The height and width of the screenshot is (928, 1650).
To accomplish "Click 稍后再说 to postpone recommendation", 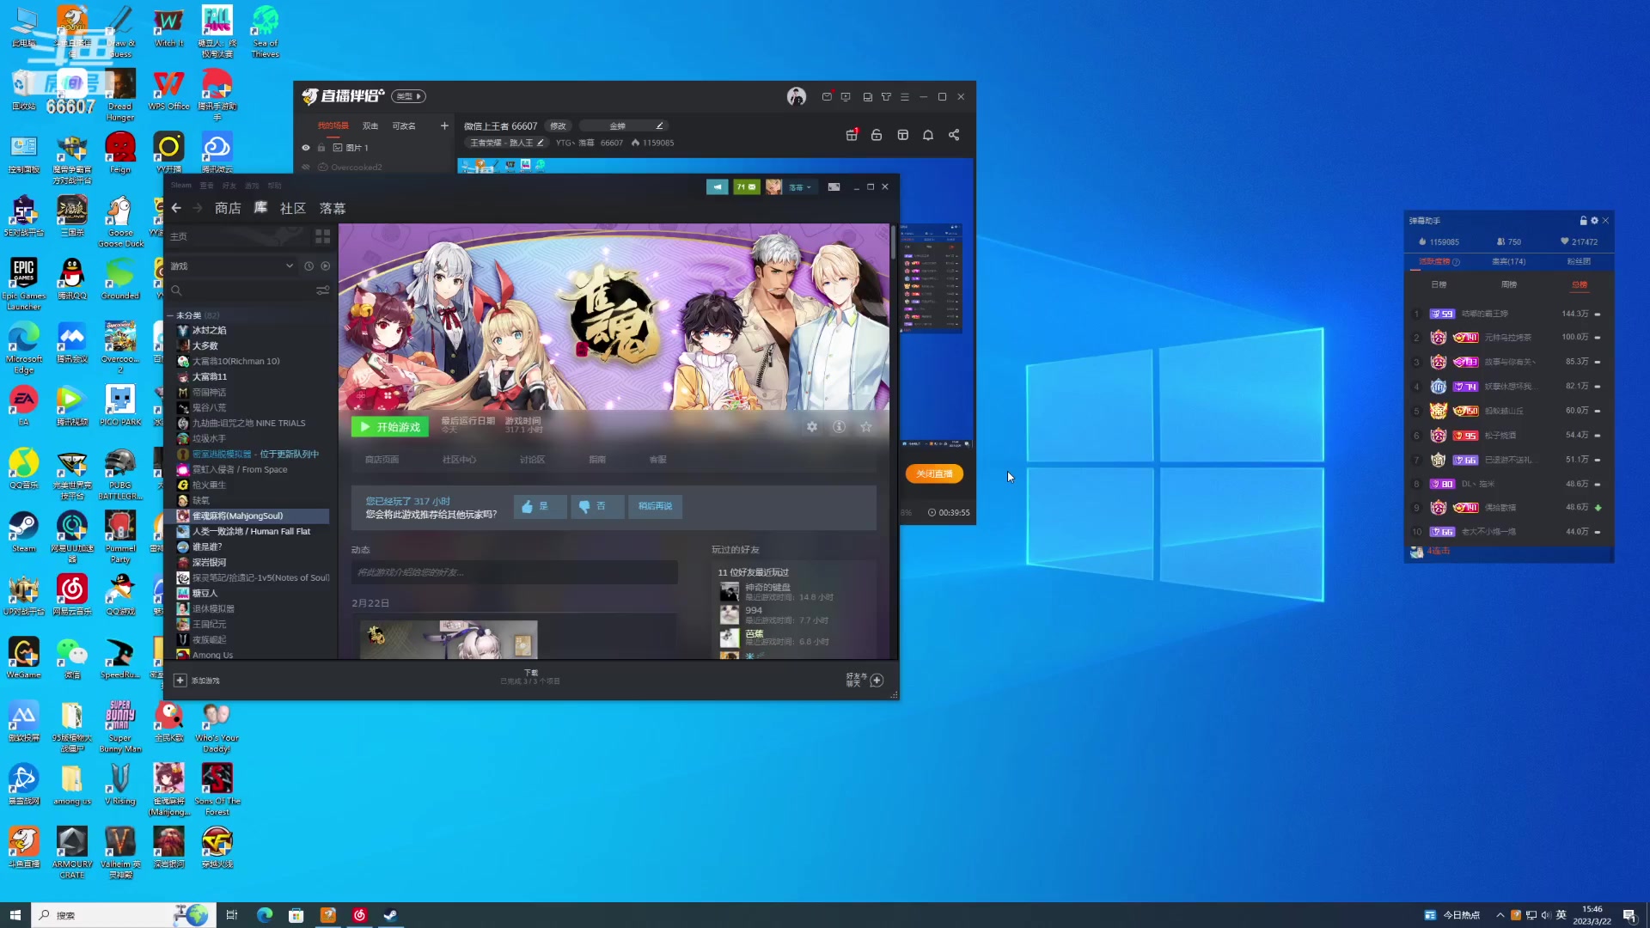I will coord(655,507).
